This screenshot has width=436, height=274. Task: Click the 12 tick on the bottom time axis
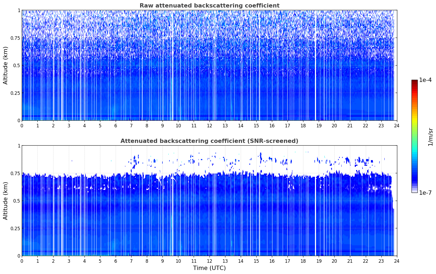pyautogui.click(x=209, y=261)
